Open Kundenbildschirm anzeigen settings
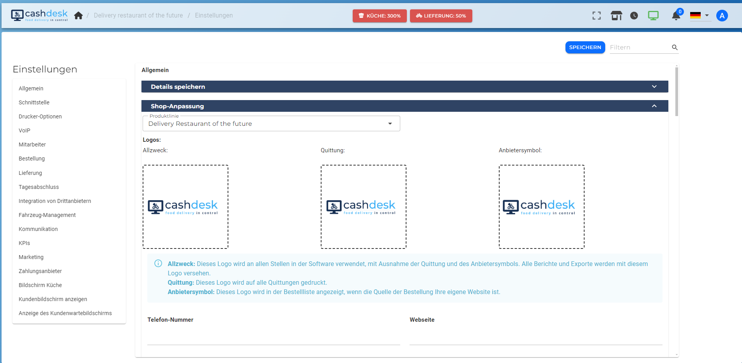Screen dimensions: 742x363 click(x=53, y=299)
